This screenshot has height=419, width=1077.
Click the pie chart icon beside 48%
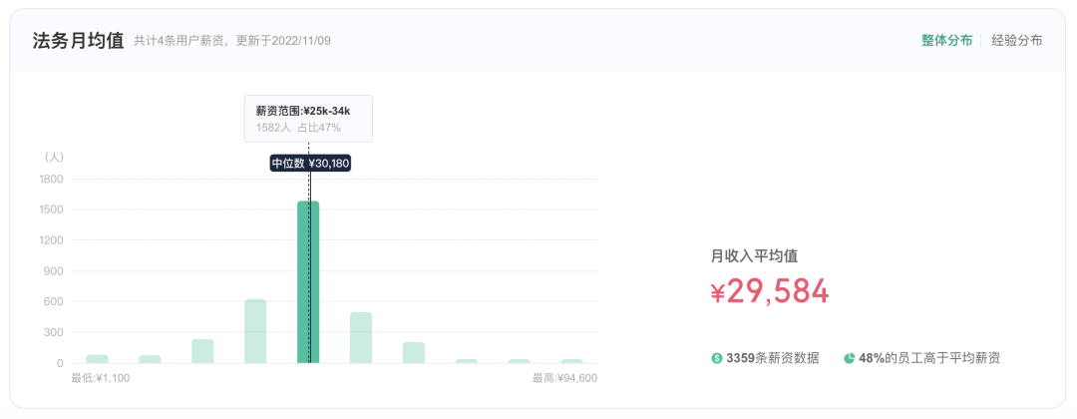click(x=850, y=358)
